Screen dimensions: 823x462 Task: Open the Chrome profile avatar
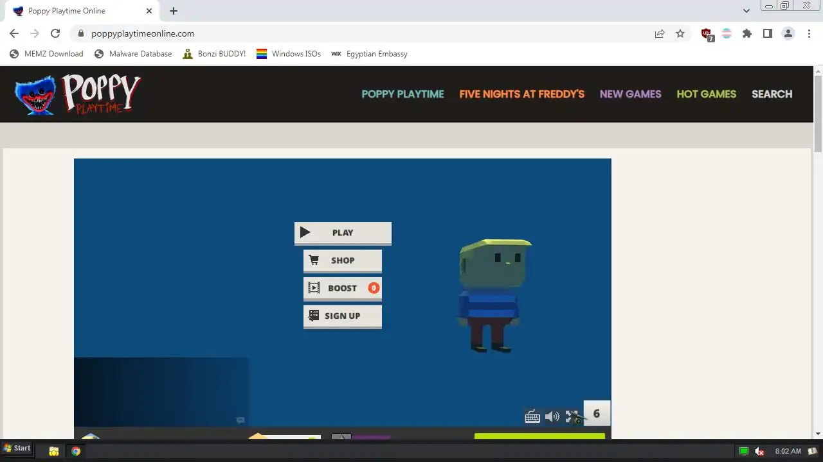pyautogui.click(x=788, y=33)
